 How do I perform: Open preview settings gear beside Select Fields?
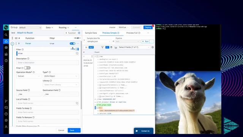153,47
